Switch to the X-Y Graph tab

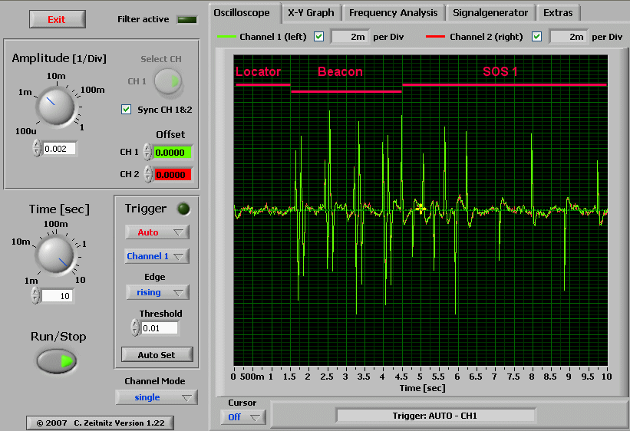[311, 13]
